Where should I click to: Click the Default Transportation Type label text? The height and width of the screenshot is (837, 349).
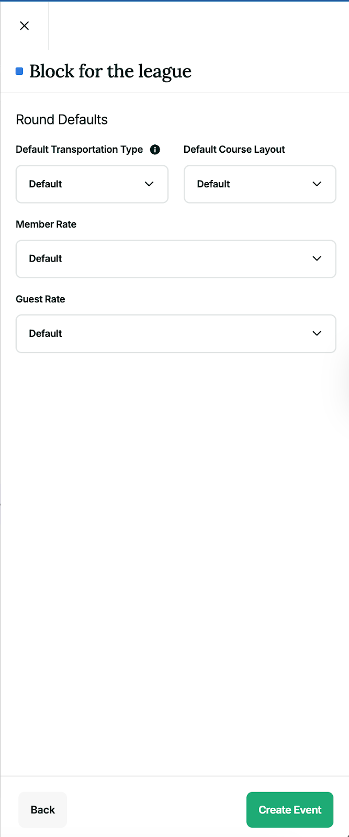79,150
